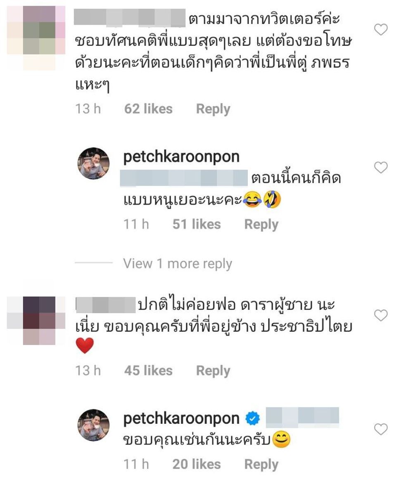This screenshot has width=413, height=482.
Task: Expand View 1 more reply
Action: coord(178,264)
